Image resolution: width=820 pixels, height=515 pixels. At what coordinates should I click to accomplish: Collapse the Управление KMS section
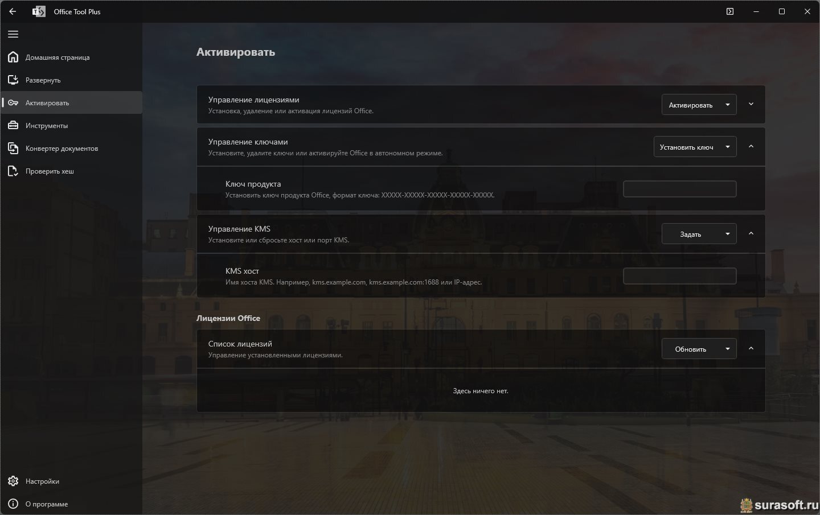[x=751, y=233]
